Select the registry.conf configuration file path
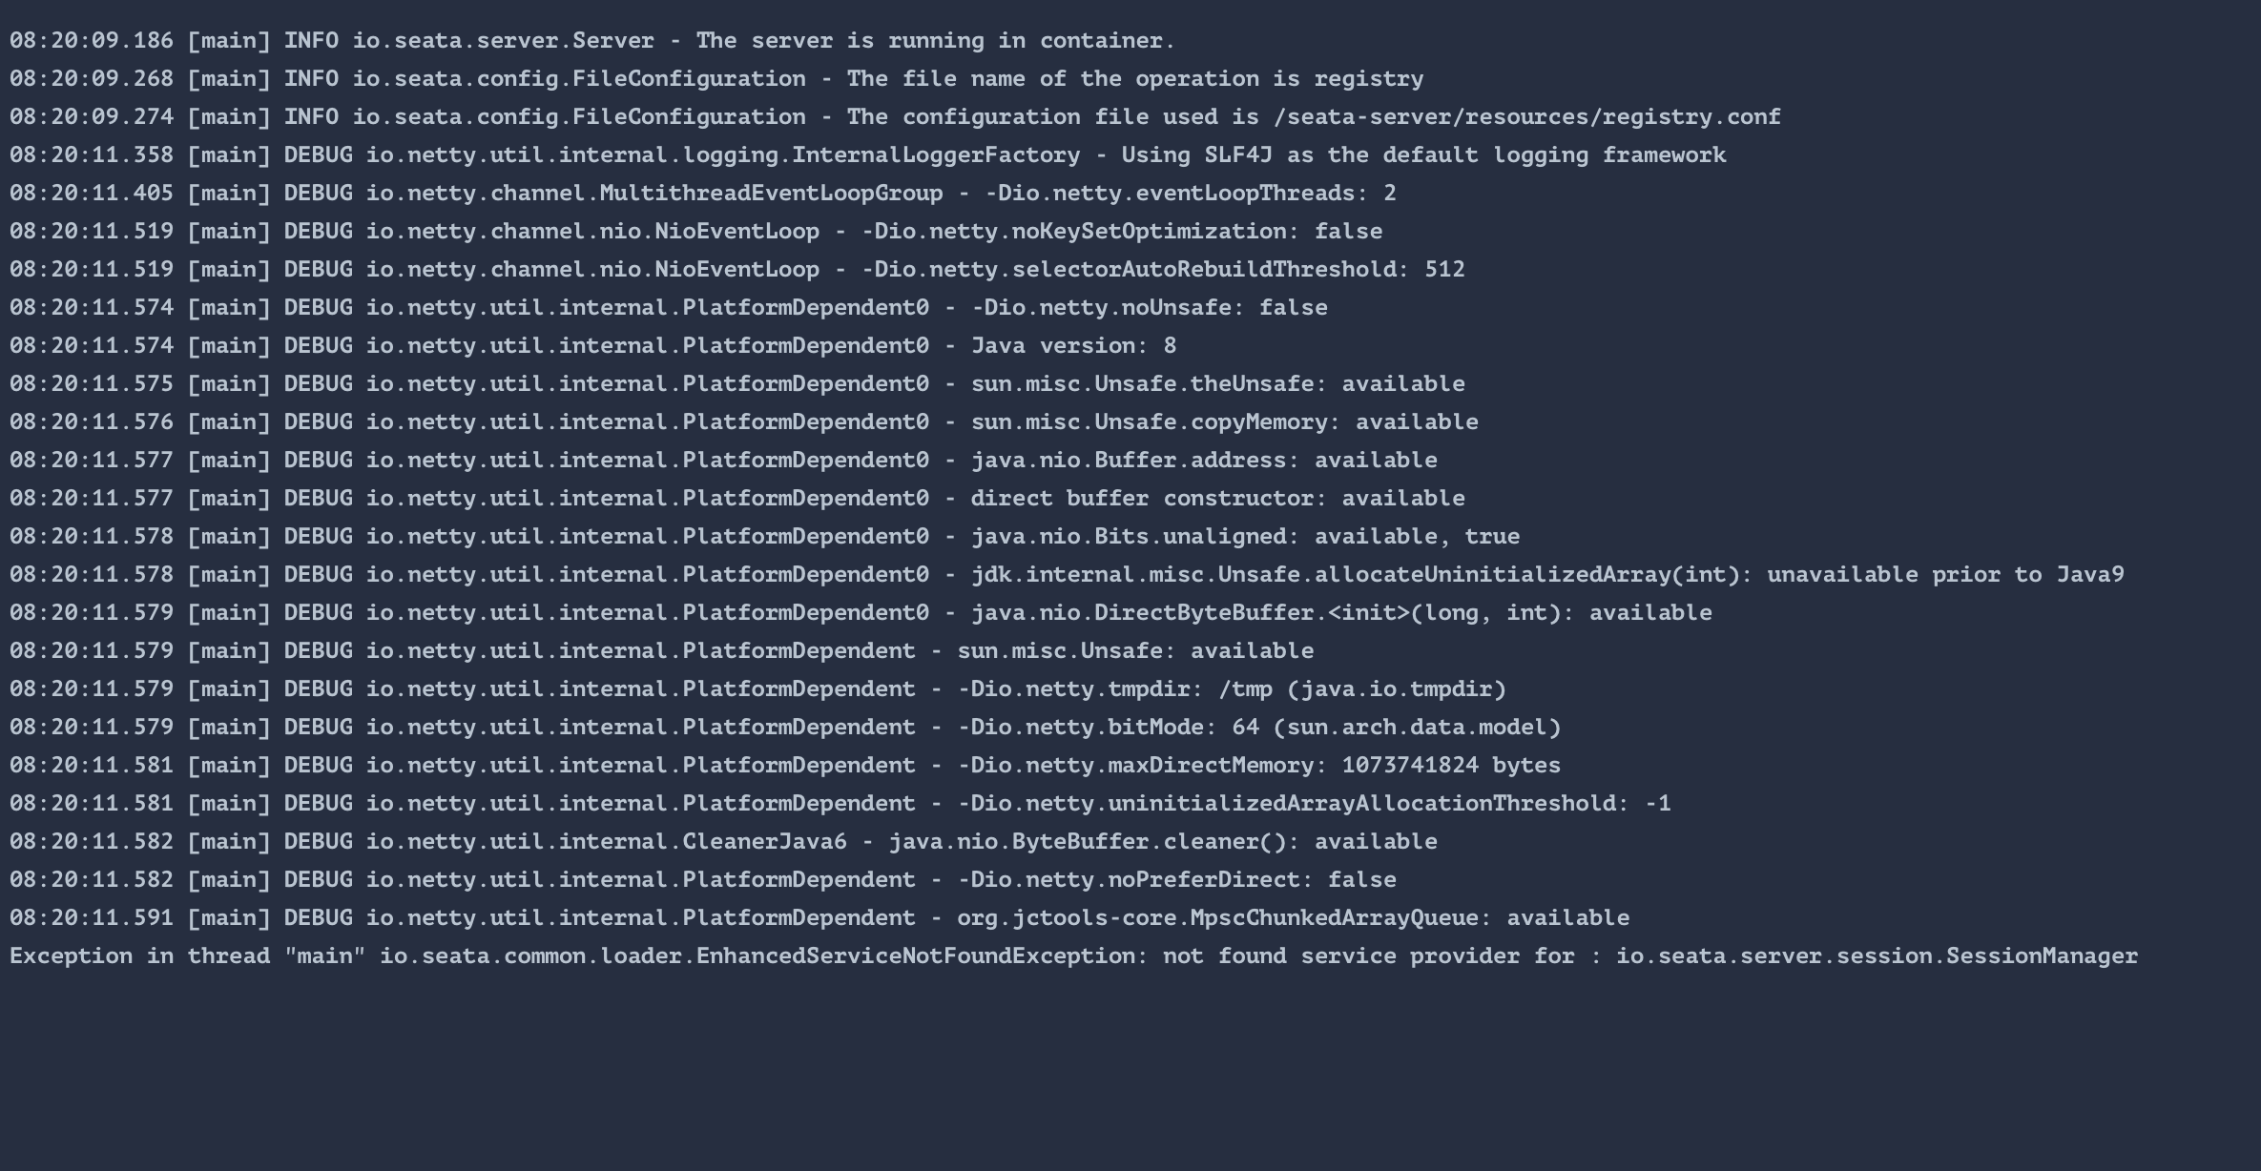The width and height of the screenshot is (2261, 1171). [1526, 116]
